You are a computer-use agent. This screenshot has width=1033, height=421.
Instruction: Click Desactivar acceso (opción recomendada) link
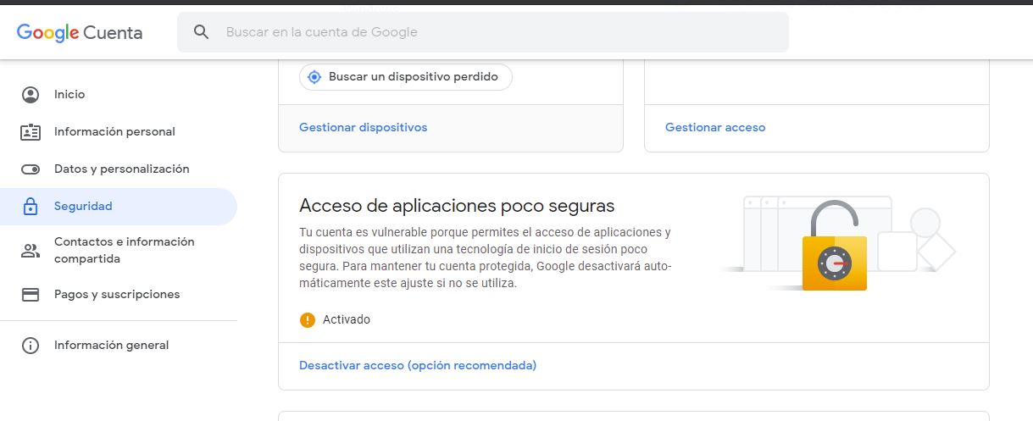pyautogui.click(x=418, y=366)
